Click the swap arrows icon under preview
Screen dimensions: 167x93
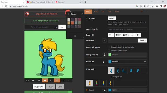(51, 80)
